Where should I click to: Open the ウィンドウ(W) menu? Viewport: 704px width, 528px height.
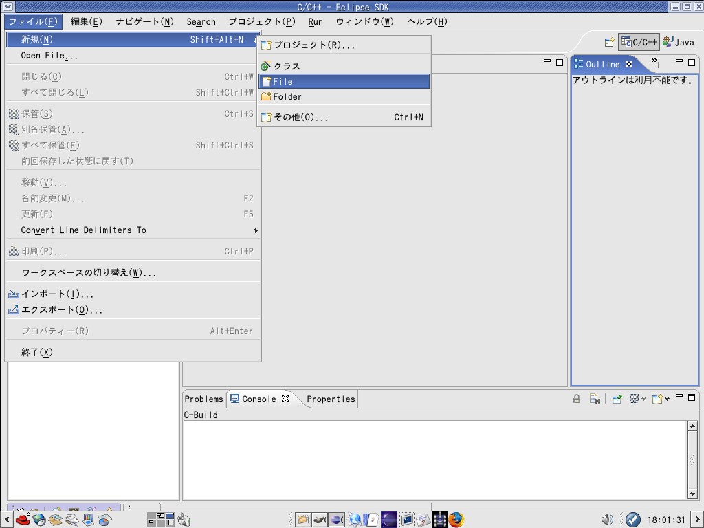(364, 21)
